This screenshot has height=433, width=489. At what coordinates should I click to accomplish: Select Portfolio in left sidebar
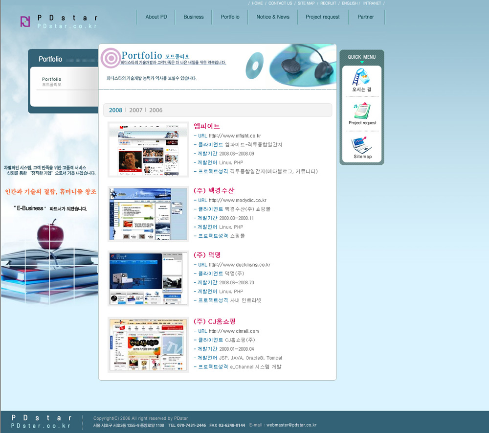(x=52, y=79)
